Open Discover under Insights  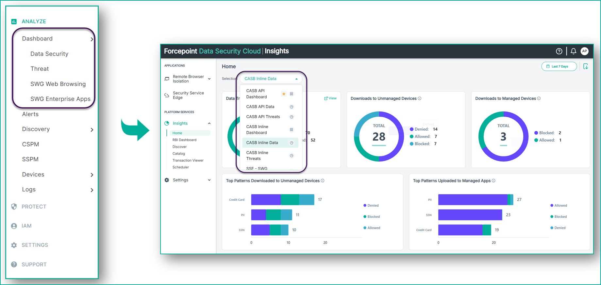[x=179, y=147]
